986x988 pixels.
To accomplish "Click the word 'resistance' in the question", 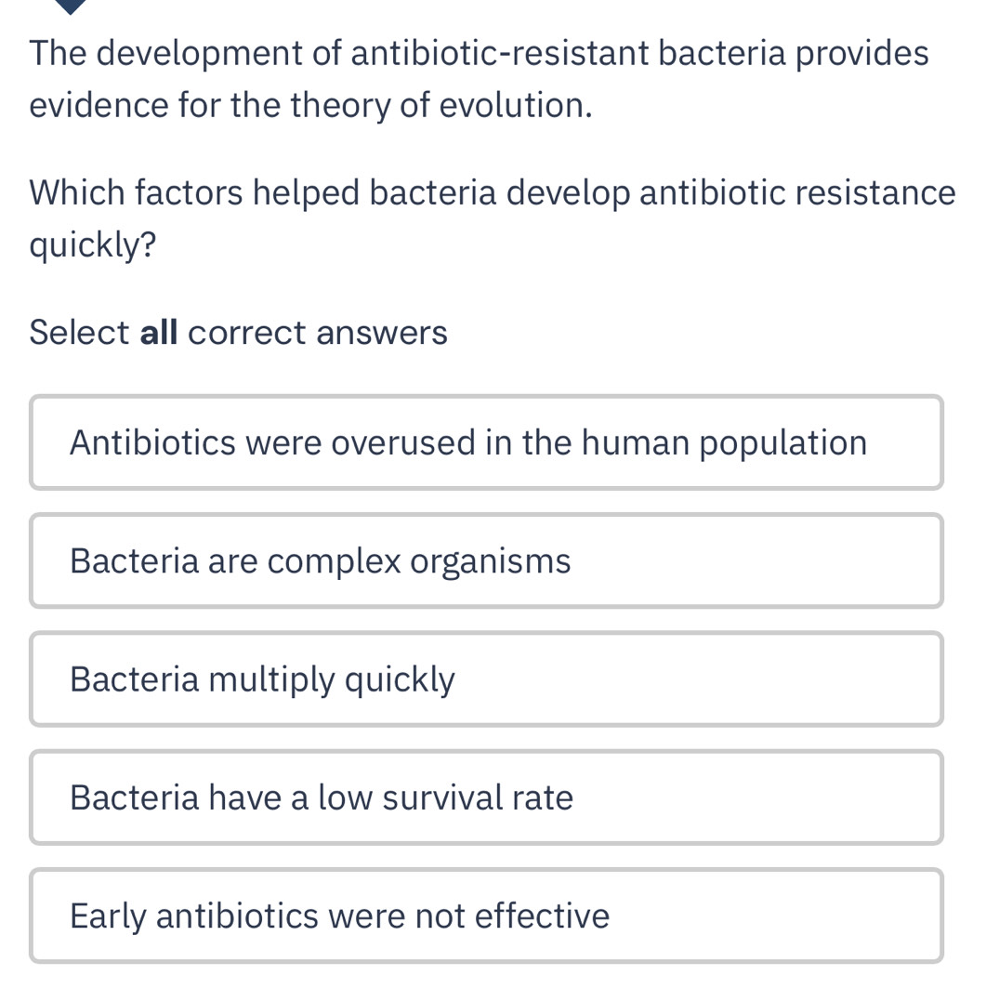I will (867, 192).
